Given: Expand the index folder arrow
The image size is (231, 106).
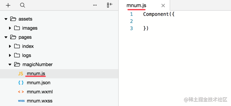Looking at the screenshot, I should [10, 46].
